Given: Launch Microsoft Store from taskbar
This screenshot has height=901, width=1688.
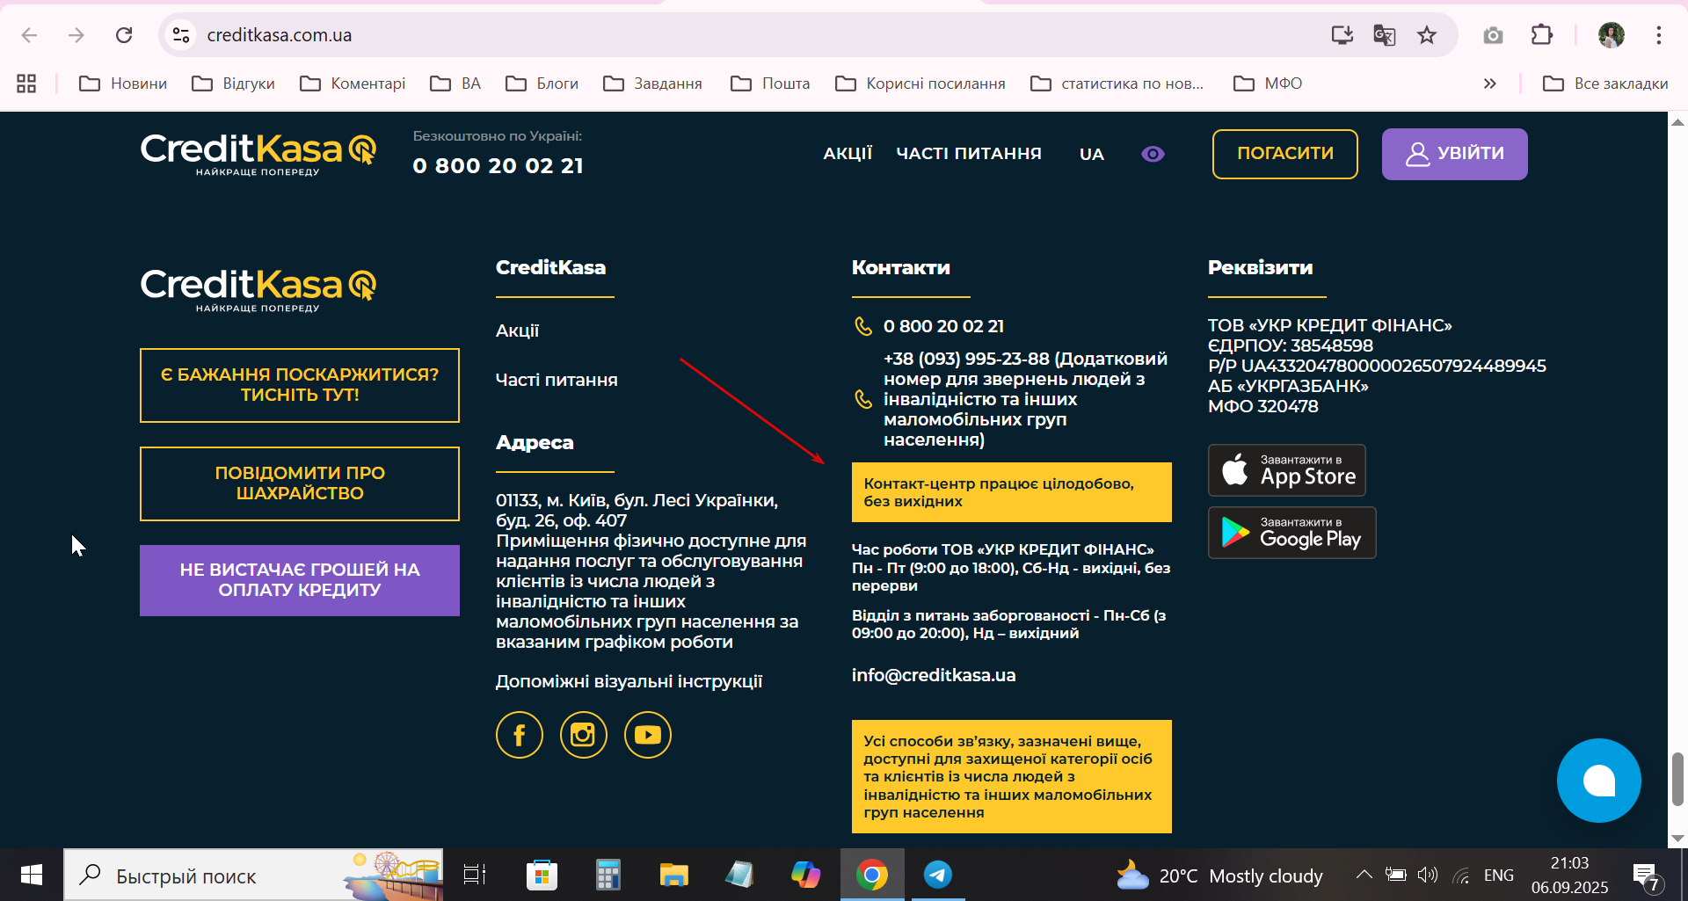Looking at the screenshot, I should pos(542,875).
